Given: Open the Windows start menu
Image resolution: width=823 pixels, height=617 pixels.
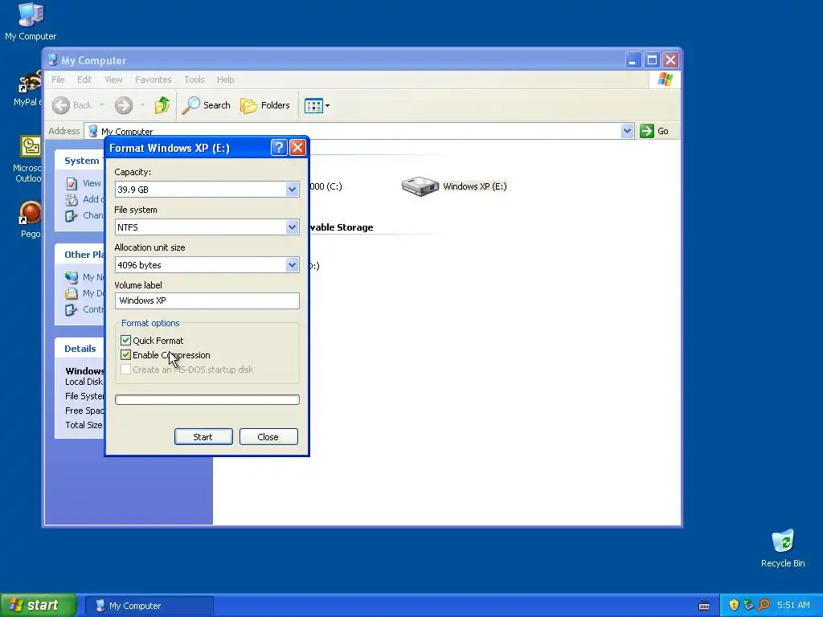Looking at the screenshot, I should click(39, 606).
